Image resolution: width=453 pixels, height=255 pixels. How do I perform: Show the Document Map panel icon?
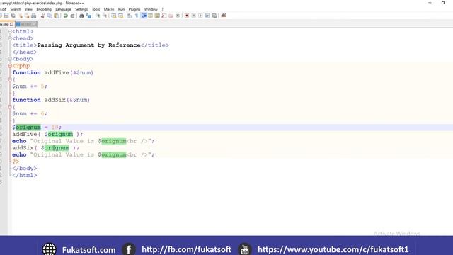coord(157,16)
